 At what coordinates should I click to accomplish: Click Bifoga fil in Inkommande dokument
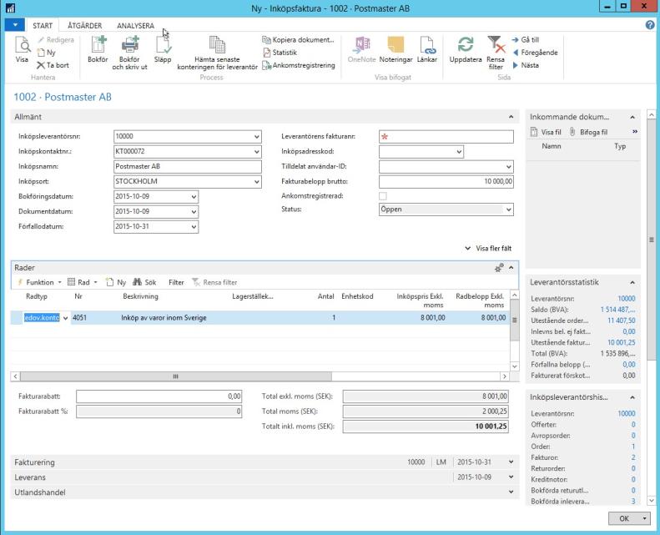(x=588, y=132)
